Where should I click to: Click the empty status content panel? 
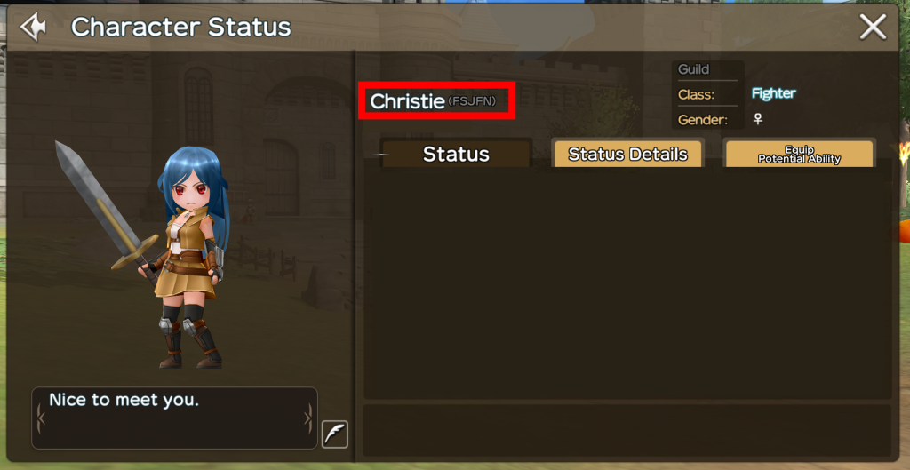627,282
